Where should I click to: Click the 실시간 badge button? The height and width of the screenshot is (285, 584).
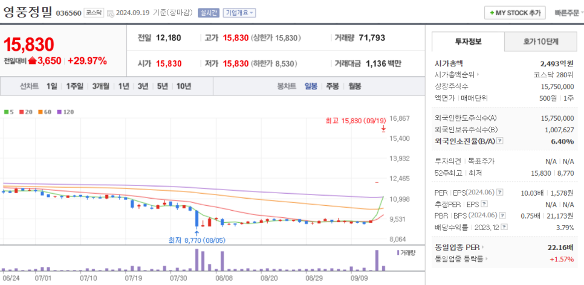click(x=209, y=13)
